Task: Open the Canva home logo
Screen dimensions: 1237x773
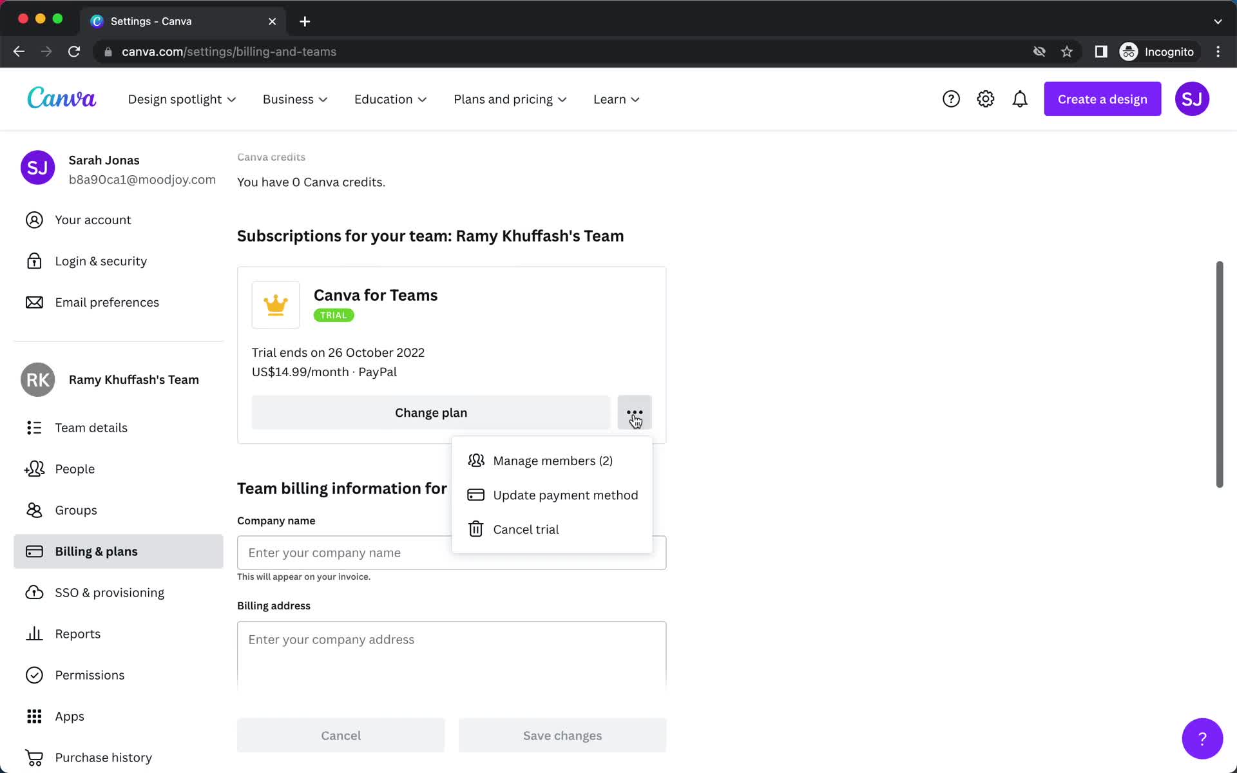Action: tap(61, 99)
